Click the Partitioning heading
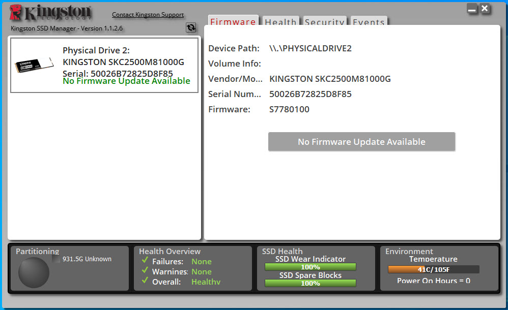Viewport: 508px width, 310px height. pyautogui.click(x=38, y=251)
